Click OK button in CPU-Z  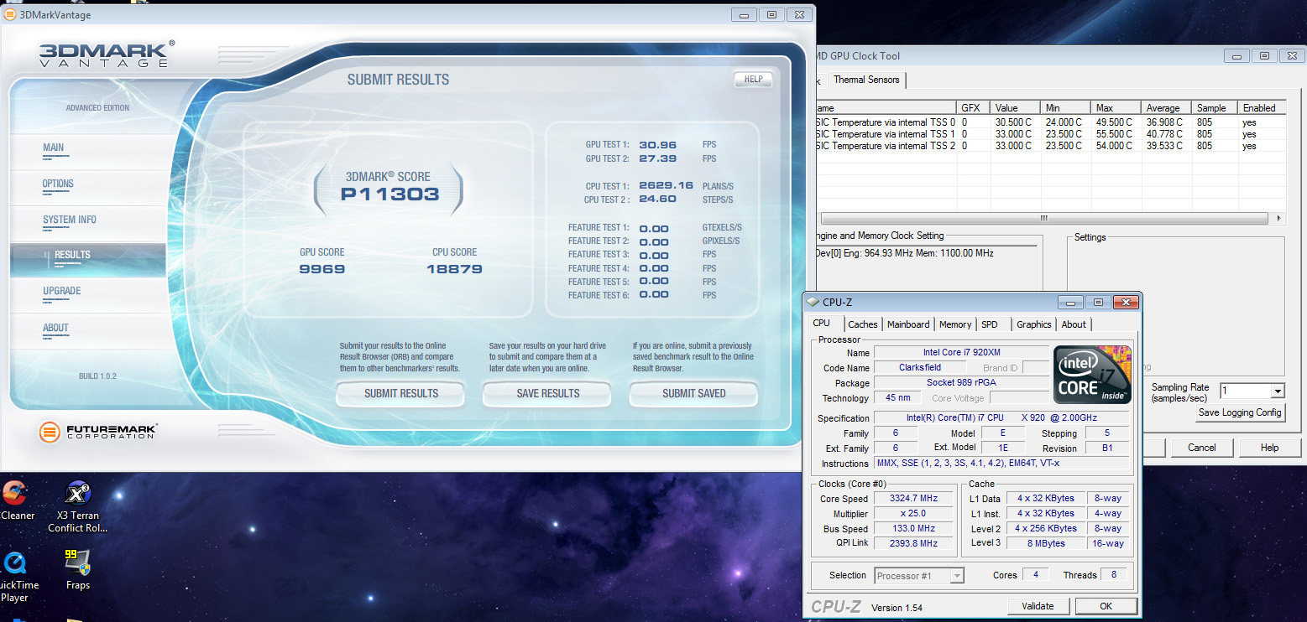[1106, 606]
